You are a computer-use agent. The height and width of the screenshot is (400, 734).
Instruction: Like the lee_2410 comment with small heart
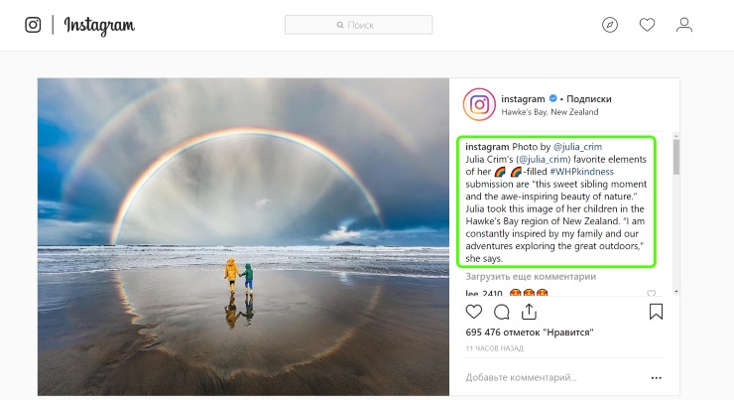pyautogui.click(x=651, y=293)
